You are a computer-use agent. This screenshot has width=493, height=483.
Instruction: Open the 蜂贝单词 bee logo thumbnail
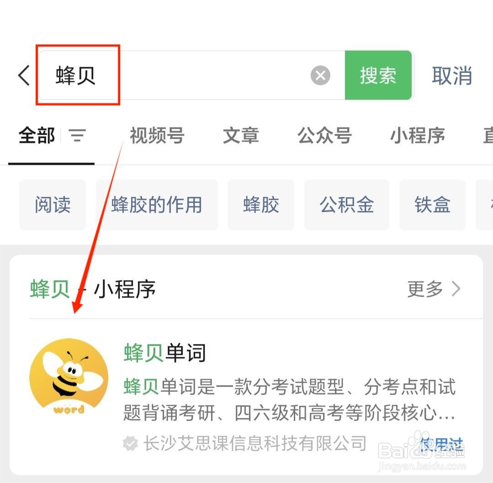[x=69, y=378]
